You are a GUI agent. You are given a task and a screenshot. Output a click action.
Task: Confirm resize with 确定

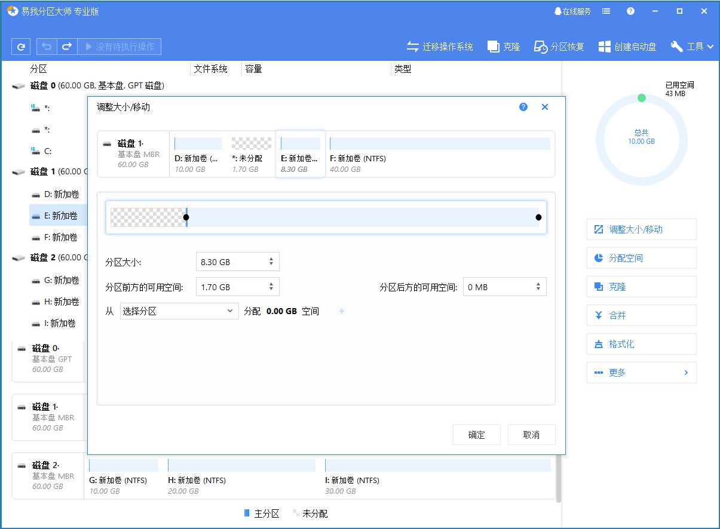point(476,435)
